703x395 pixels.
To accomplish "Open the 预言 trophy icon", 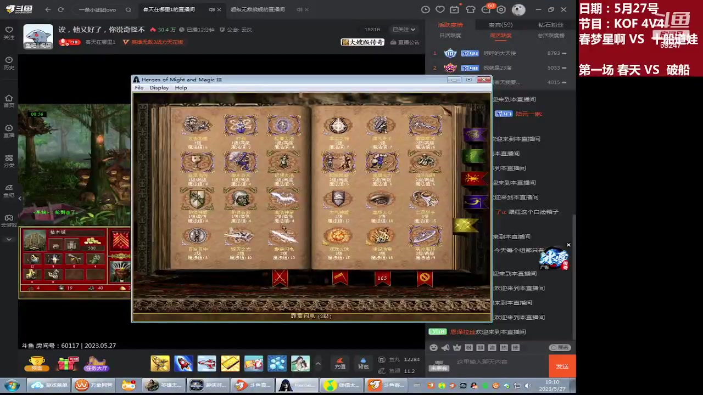I will 37,364.
